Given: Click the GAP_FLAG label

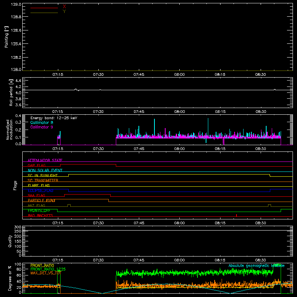Looking at the screenshot, I should click(36, 165).
